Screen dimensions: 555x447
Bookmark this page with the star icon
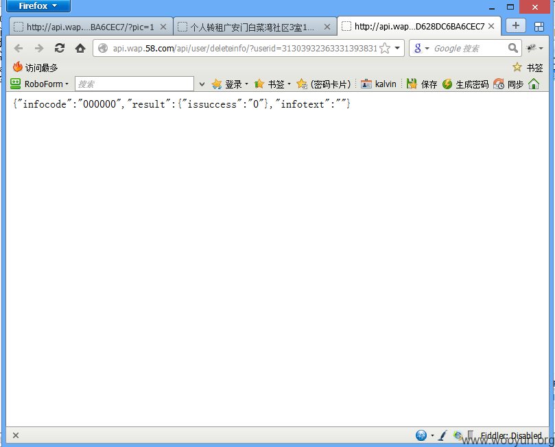click(385, 48)
